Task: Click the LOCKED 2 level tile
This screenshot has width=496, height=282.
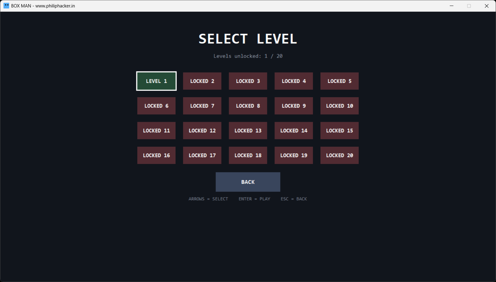Action: click(x=202, y=81)
